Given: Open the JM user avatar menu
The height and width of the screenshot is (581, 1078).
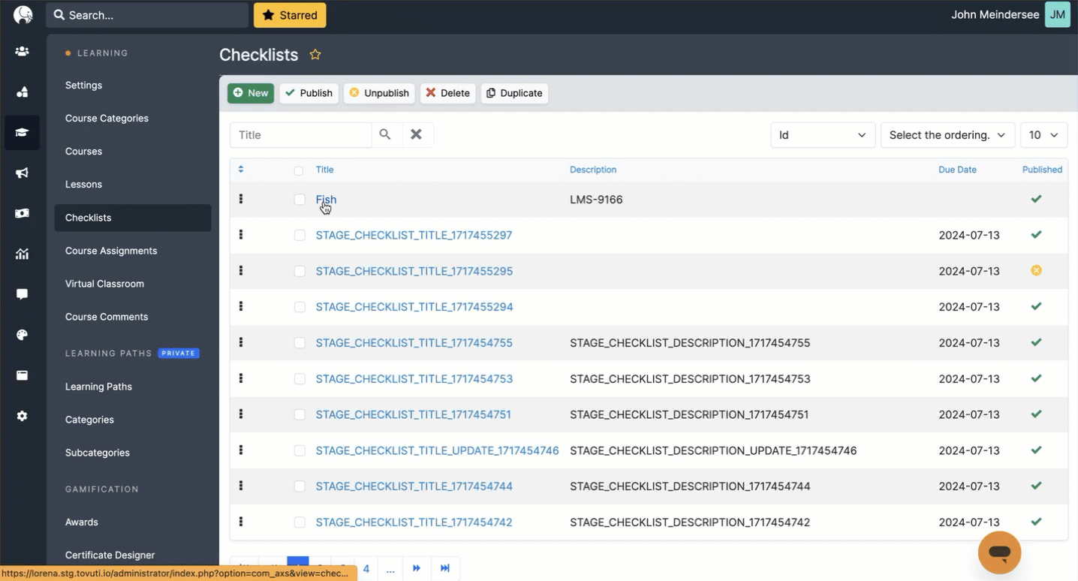Looking at the screenshot, I should coord(1057,14).
